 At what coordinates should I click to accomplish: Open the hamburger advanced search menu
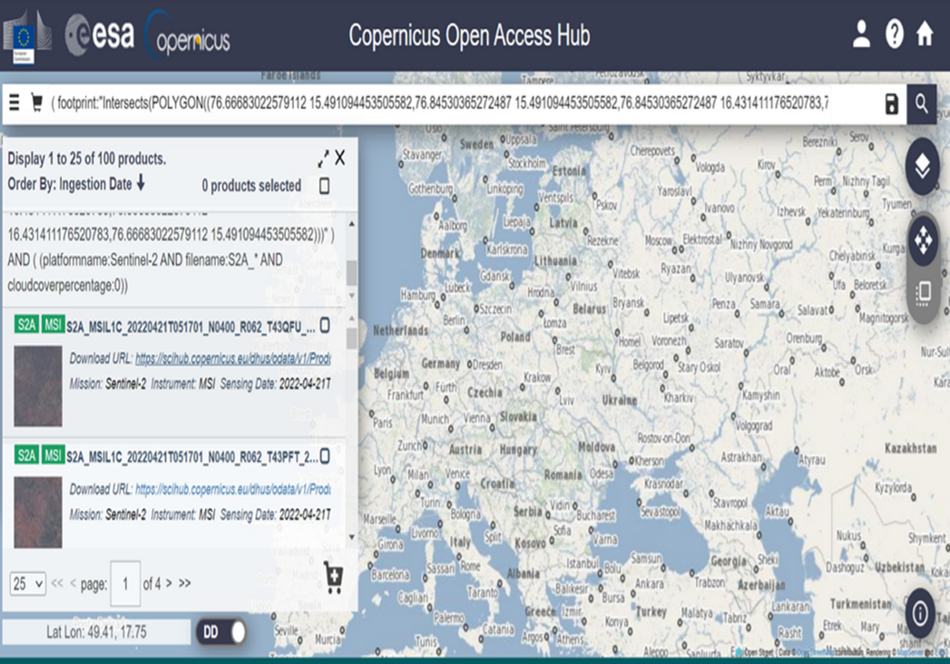pos(14,104)
